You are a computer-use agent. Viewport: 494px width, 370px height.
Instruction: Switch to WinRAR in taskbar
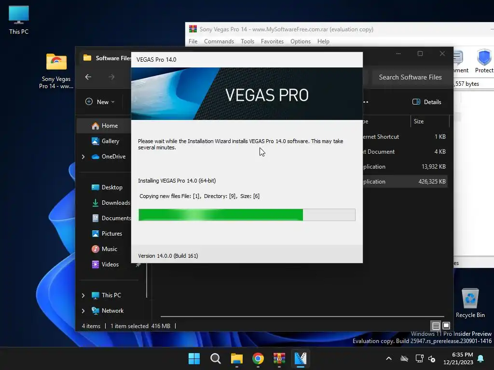pyautogui.click(x=279, y=358)
